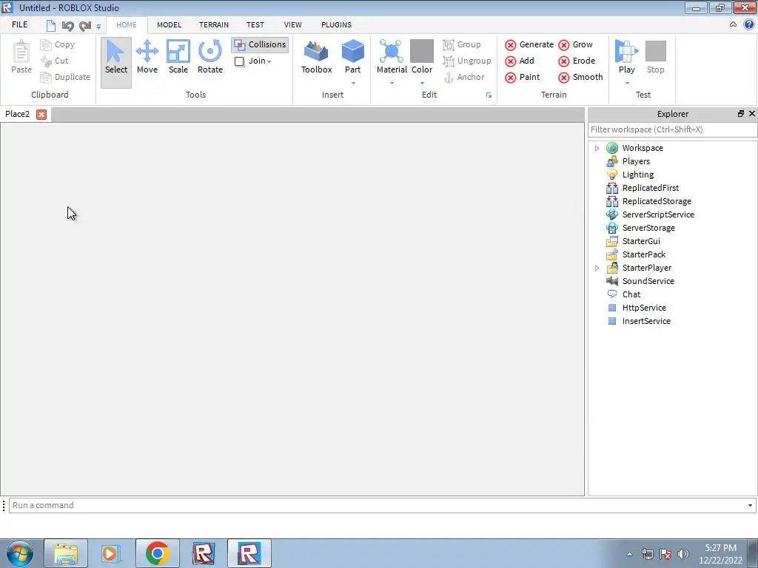Screen dimensions: 758x568
Task: Expand the StarterPlayer tree node
Action: (597, 268)
